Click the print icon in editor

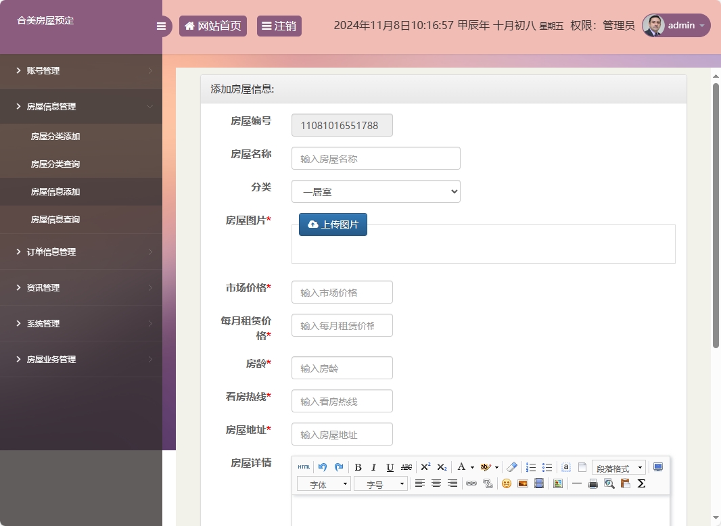[x=593, y=483]
